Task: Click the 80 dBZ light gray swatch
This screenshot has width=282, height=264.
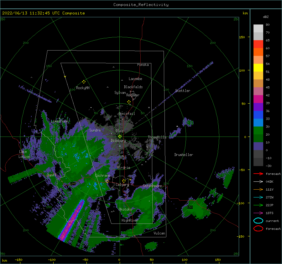Action: click(258, 28)
